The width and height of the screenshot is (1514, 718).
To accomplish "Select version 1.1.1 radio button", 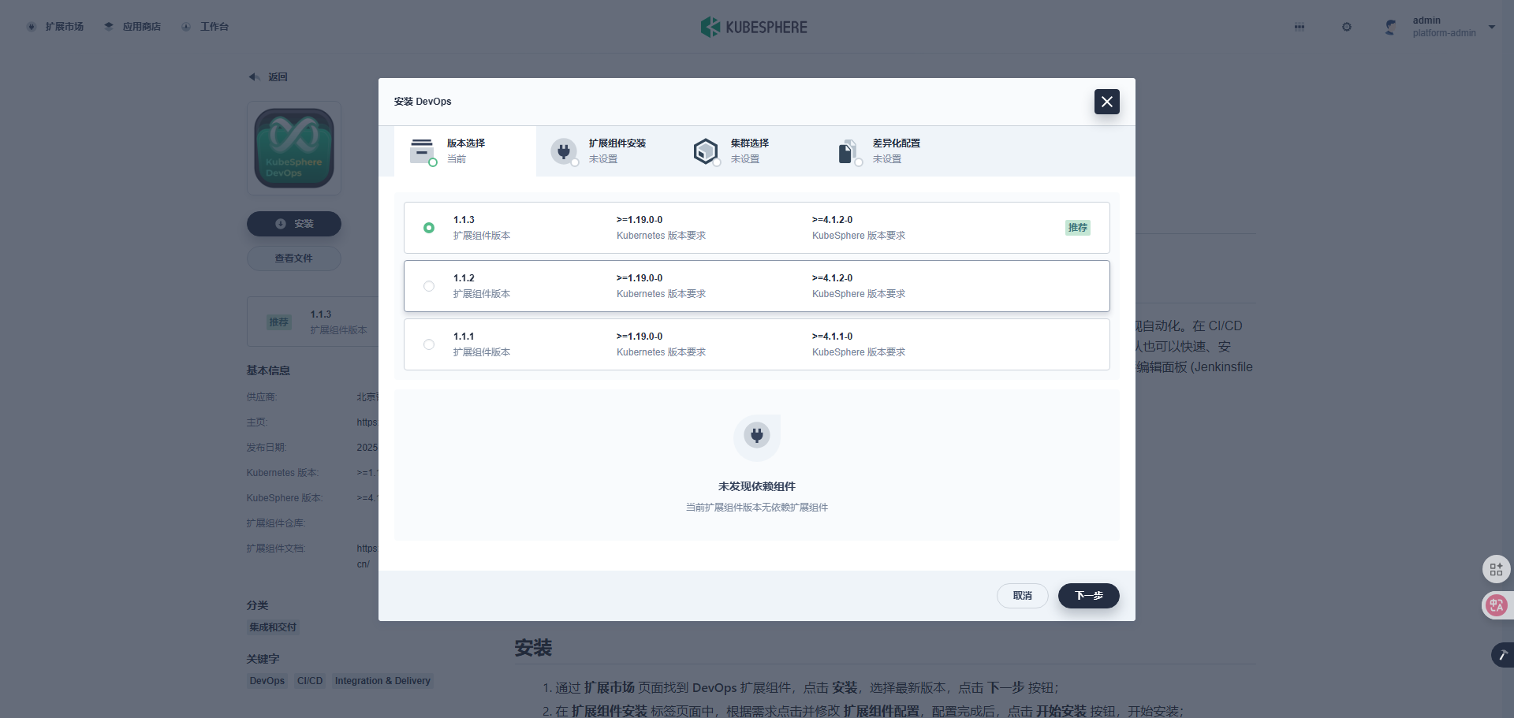I will (x=429, y=344).
